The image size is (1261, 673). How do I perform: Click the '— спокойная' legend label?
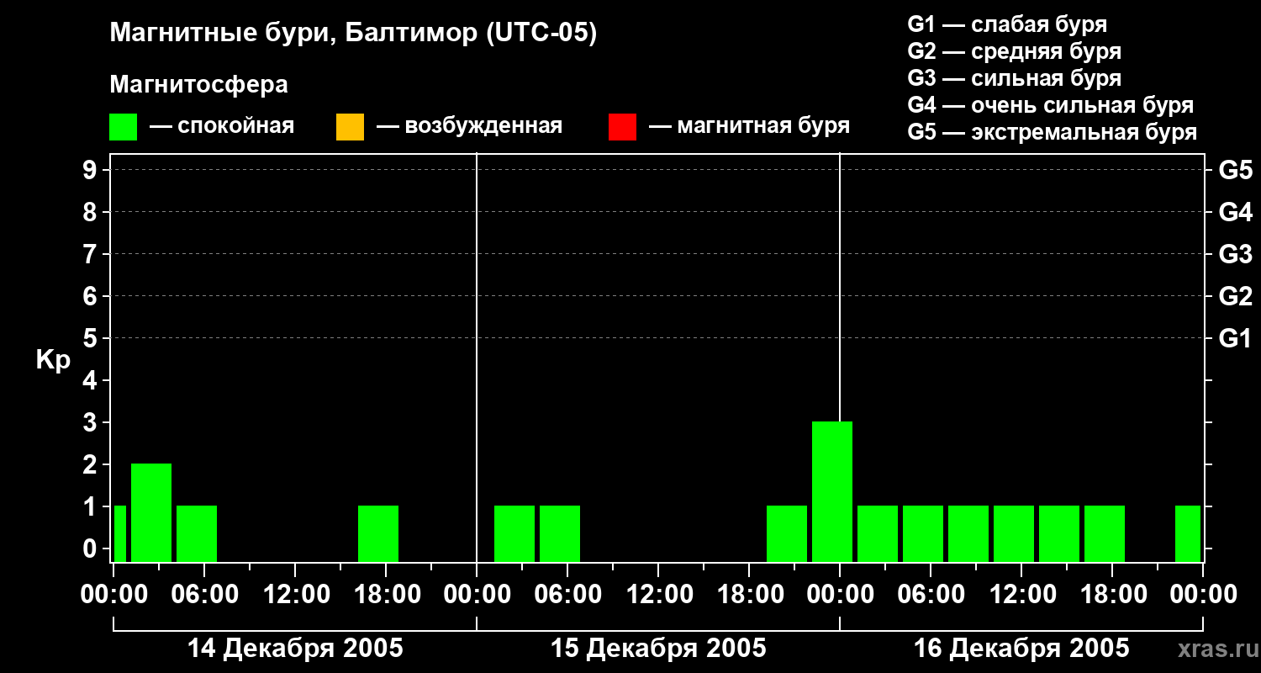[222, 126]
